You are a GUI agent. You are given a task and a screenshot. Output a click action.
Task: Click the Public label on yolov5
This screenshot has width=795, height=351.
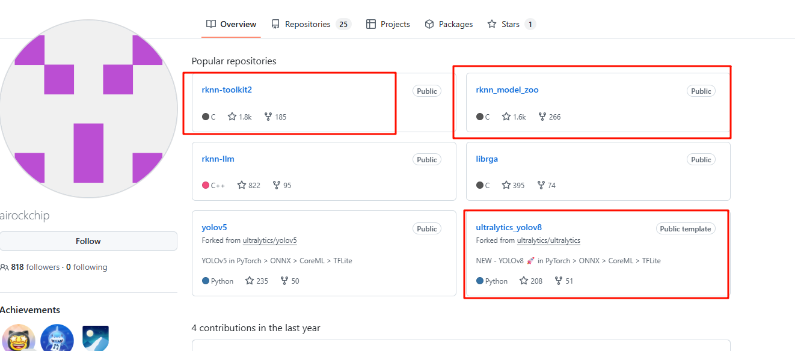pos(427,229)
